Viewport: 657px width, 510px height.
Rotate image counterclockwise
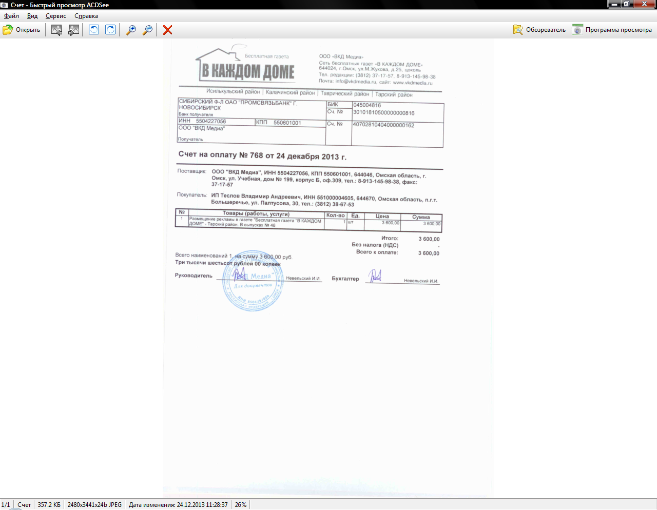94,30
